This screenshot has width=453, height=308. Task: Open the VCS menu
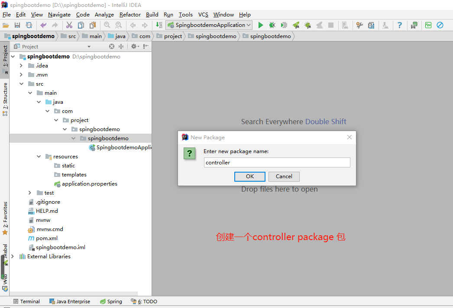tap(203, 15)
